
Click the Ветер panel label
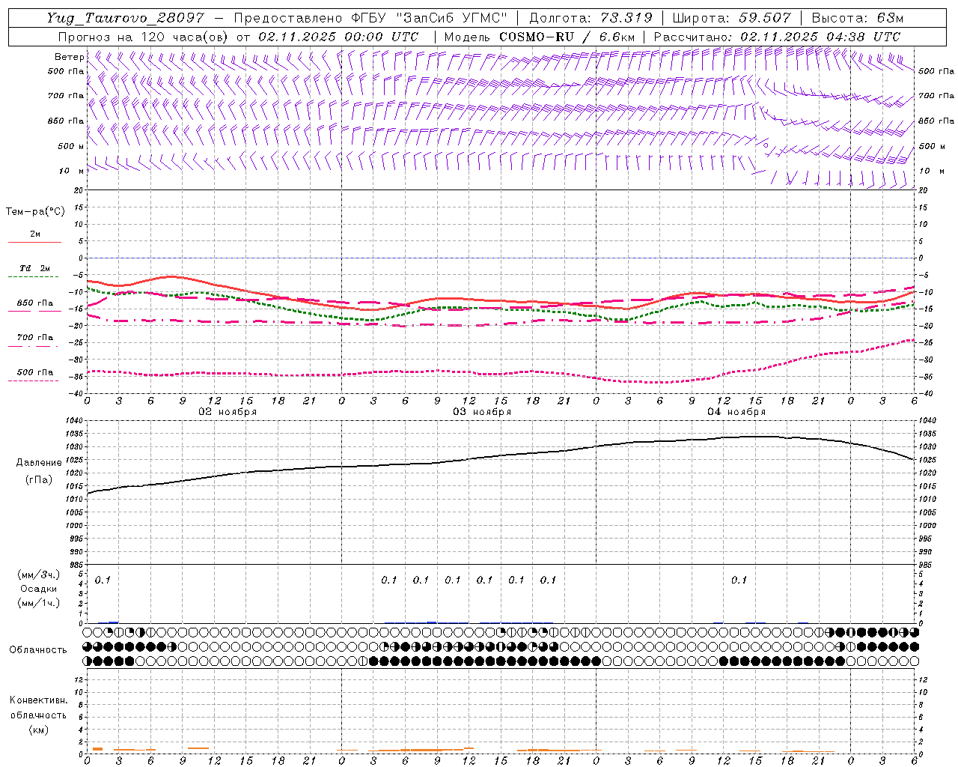[x=69, y=57]
